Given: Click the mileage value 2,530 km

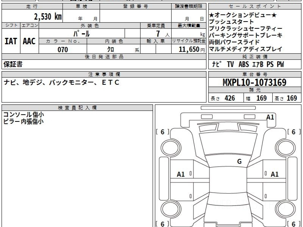Looking at the screenshot, I should tap(48, 17).
